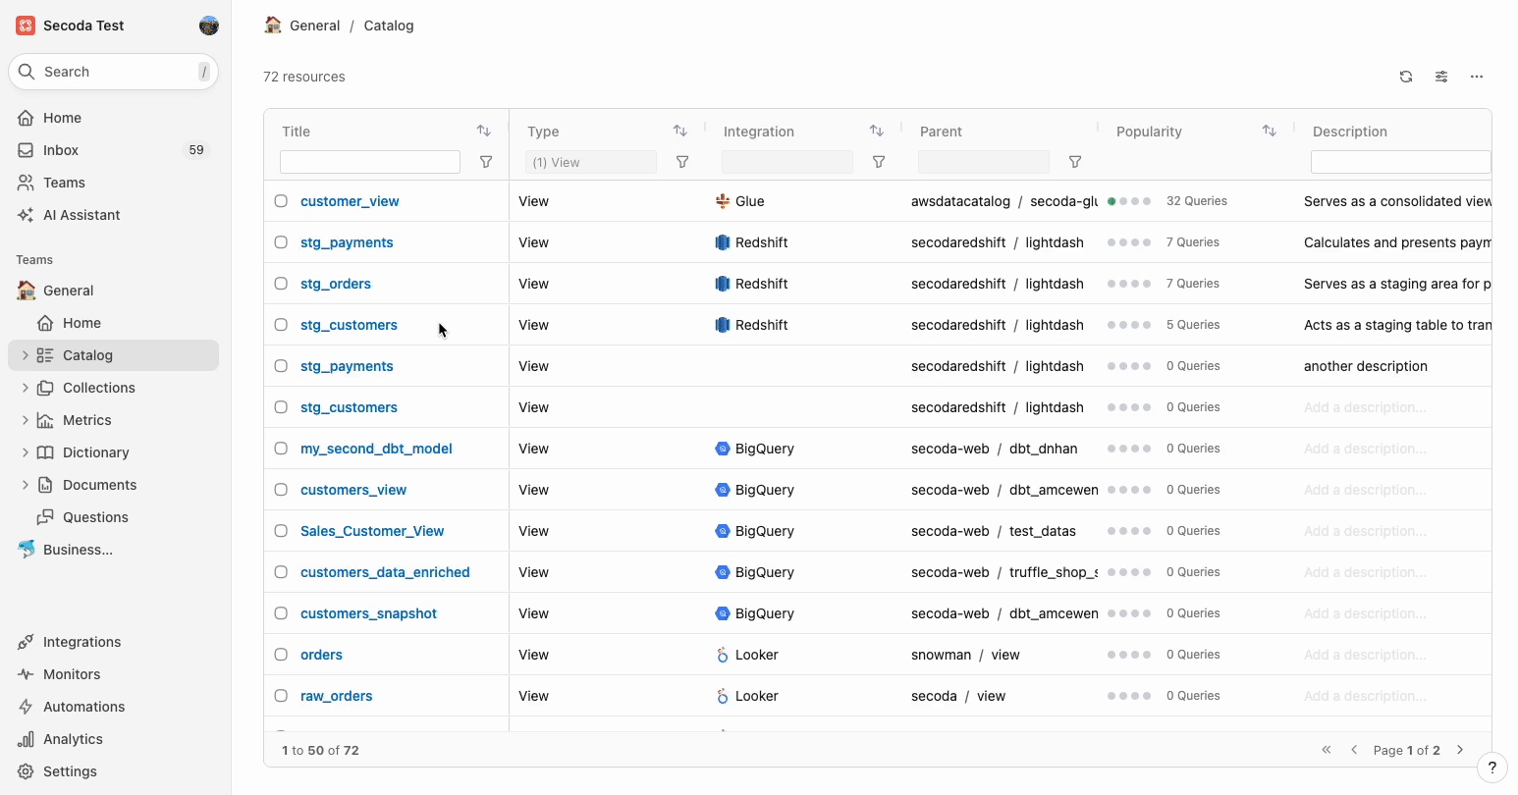Open the customers_data_enriched link
This screenshot has width=1518, height=795.
click(385, 572)
